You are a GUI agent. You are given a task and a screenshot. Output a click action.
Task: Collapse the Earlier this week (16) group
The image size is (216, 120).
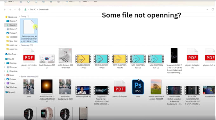tap(20, 77)
